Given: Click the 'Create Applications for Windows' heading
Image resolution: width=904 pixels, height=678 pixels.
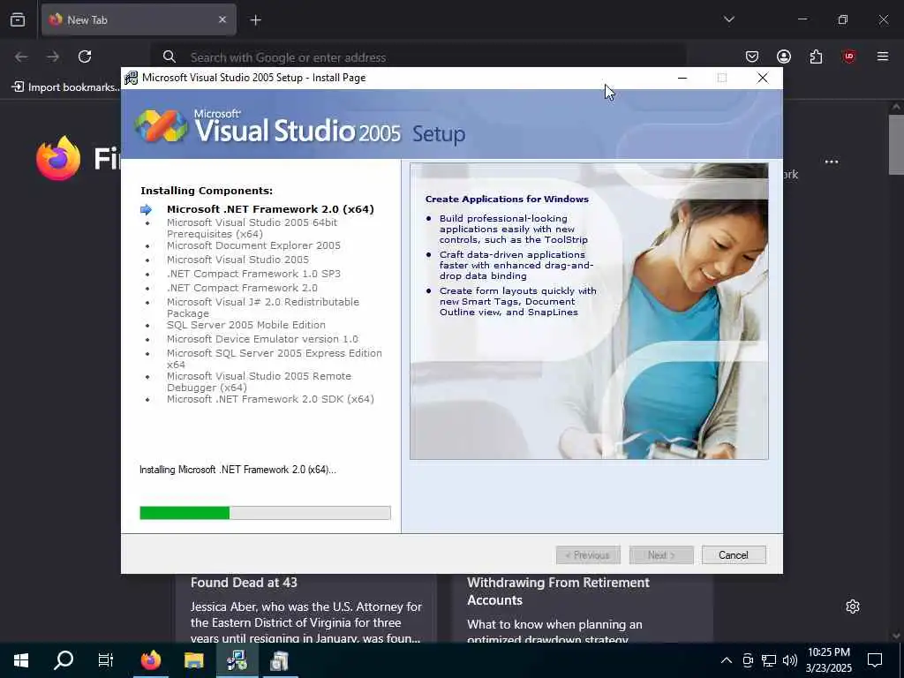Looking at the screenshot, I should (x=507, y=199).
